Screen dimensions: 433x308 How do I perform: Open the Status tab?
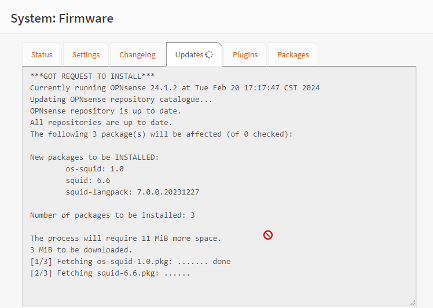pyautogui.click(x=42, y=54)
